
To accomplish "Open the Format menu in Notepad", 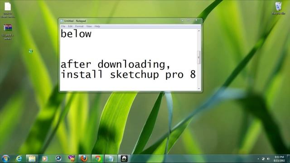I will (79, 26).
